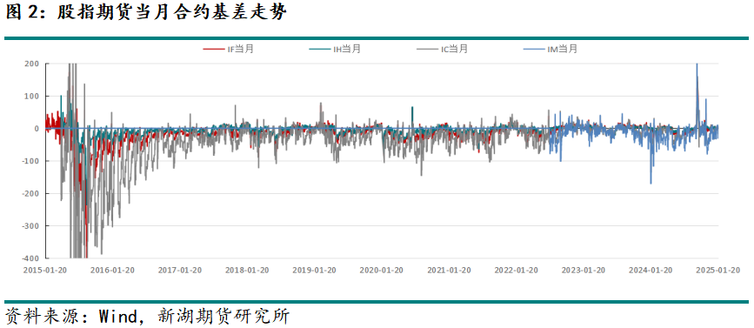The width and height of the screenshot is (754, 328).
Task: Click the x-axis date 2015-01-20
Action: pyautogui.click(x=46, y=270)
